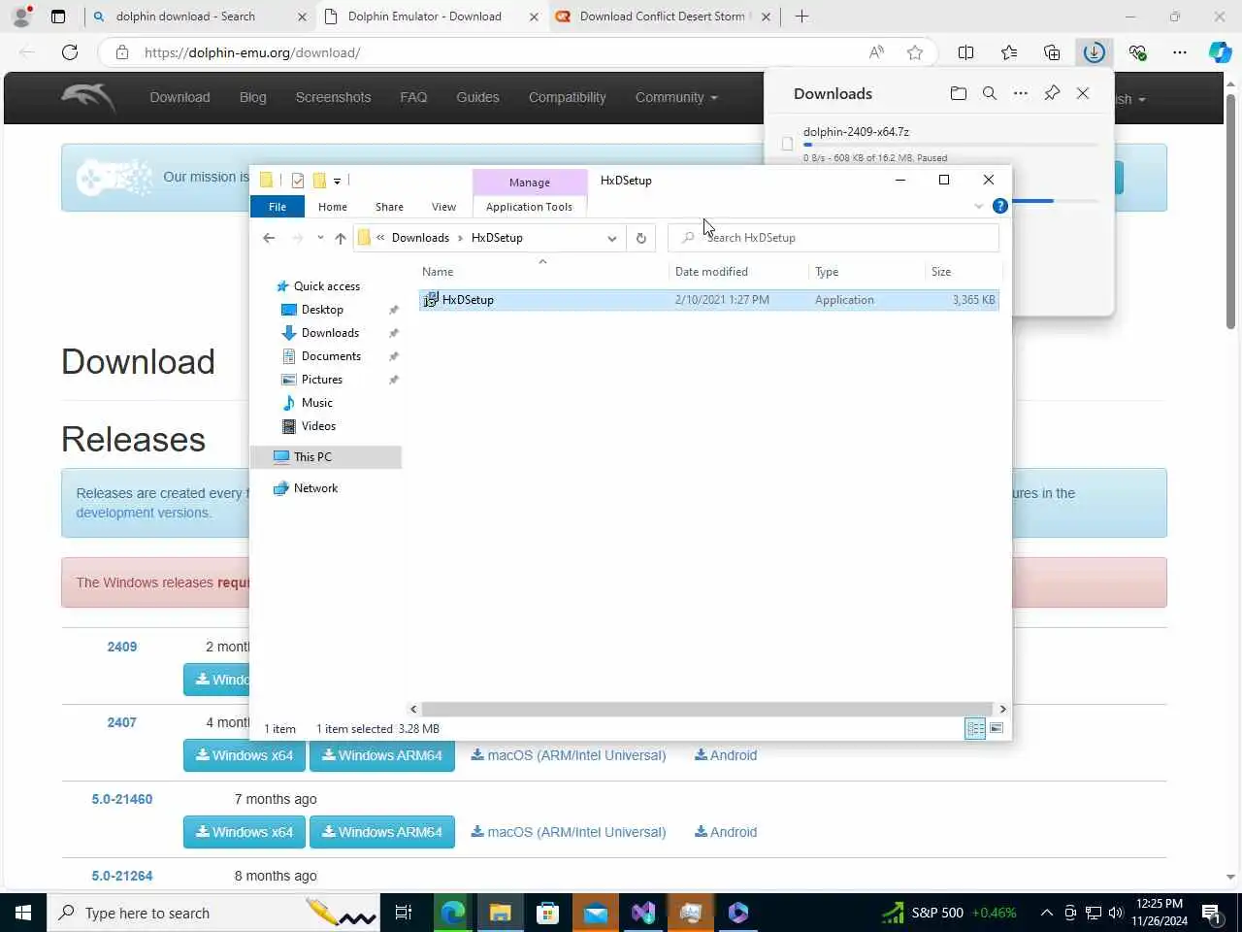Open a new Edge tab
This screenshot has height=932, width=1242.
[x=801, y=17]
